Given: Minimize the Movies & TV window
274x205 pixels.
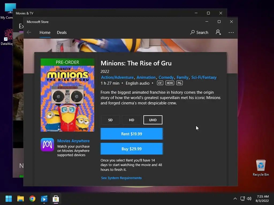Looking at the screenshot, I should pos(196,13).
